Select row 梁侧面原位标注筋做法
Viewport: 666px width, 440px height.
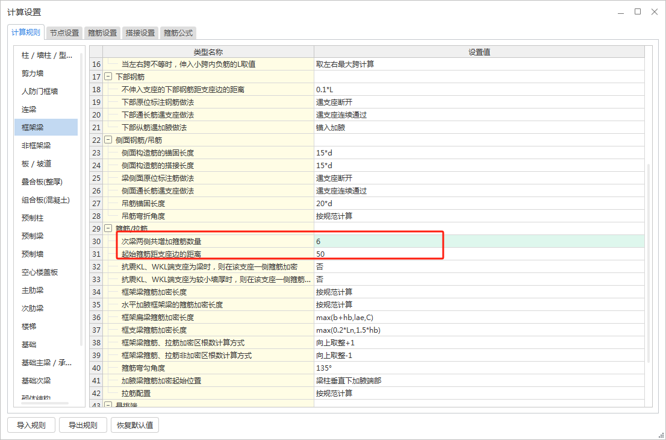pyautogui.click(x=367, y=178)
